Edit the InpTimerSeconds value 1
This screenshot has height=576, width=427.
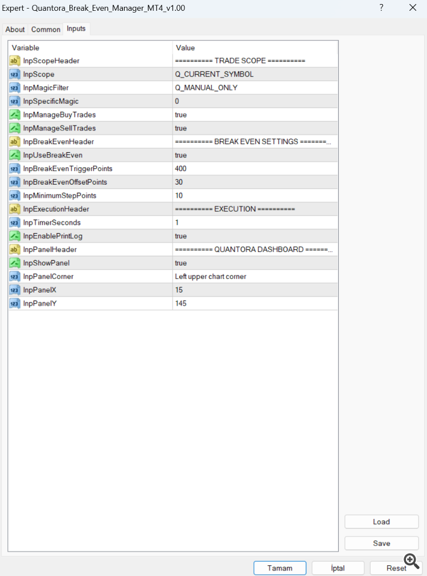tap(255, 222)
